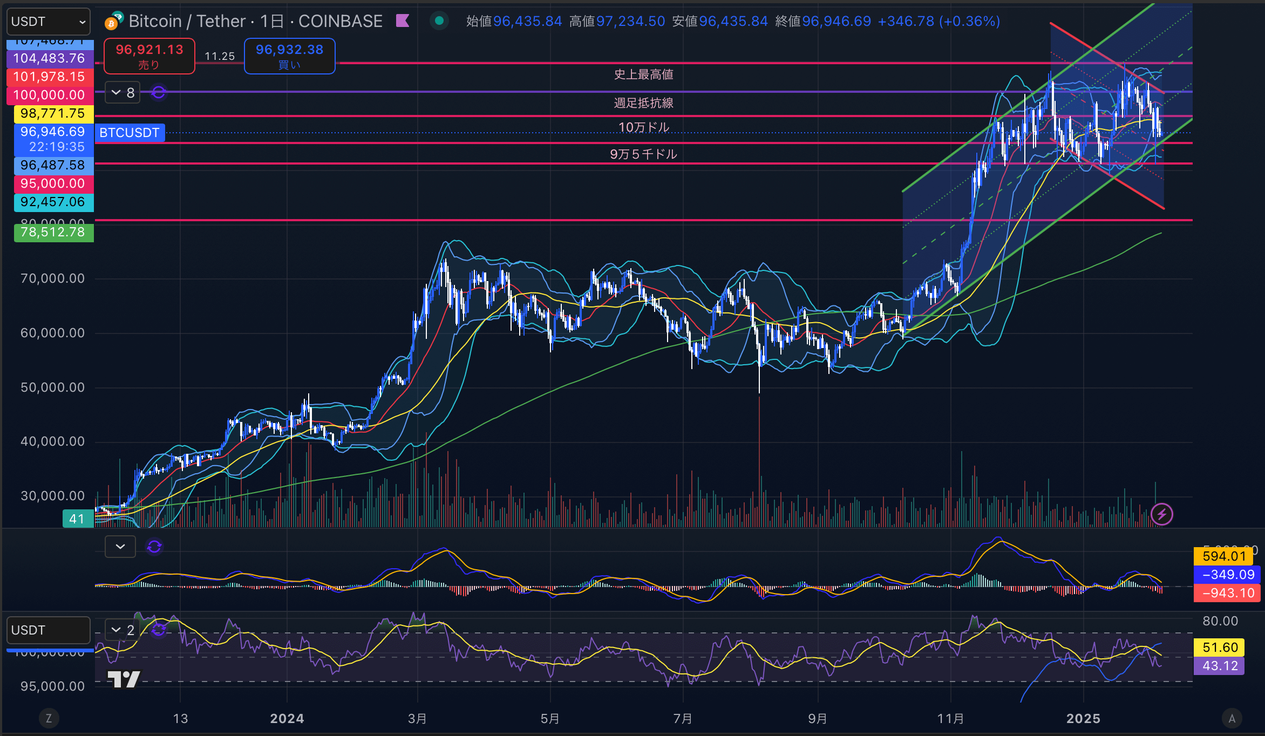This screenshot has width=1265, height=736.
Task: Click the 70,000.00 price axis label
Action: (53, 278)
